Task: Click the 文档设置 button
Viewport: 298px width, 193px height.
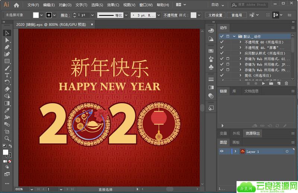Action: 215,15
